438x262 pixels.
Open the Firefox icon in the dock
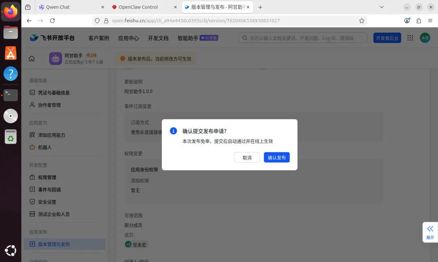[x=11, y=11]
